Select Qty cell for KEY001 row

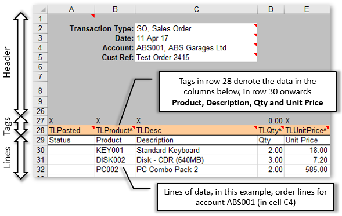[x=271, y=150]
